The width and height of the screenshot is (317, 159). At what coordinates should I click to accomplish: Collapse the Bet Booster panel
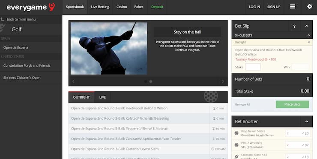[x=307, y=121]
